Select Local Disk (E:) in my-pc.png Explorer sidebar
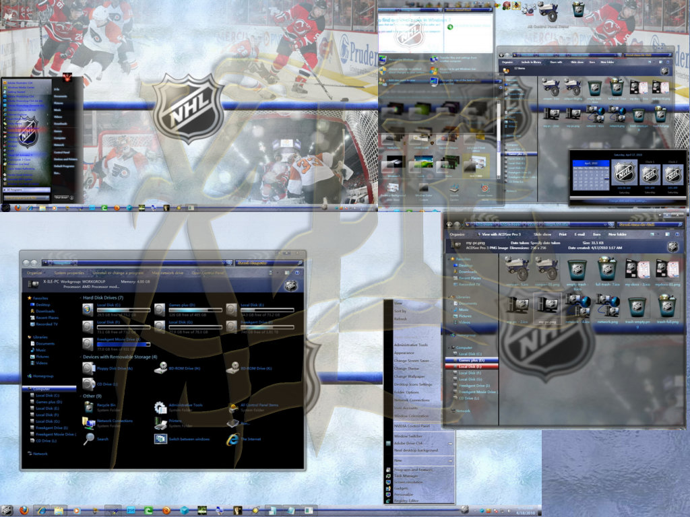Viewport: 690px width, 517px height. click(471, 366)
